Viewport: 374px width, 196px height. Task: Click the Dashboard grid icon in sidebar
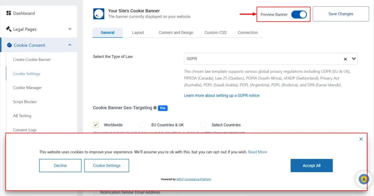(x=8, y=13)
